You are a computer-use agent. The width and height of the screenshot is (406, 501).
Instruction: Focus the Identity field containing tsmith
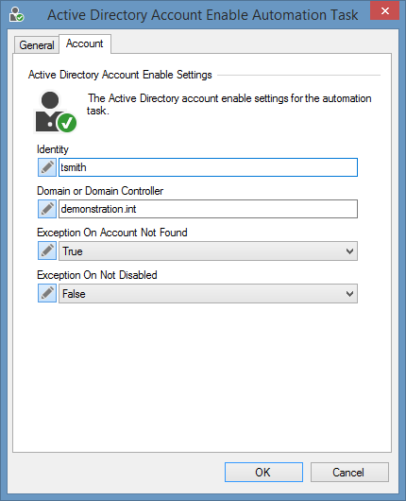[208, 167]
